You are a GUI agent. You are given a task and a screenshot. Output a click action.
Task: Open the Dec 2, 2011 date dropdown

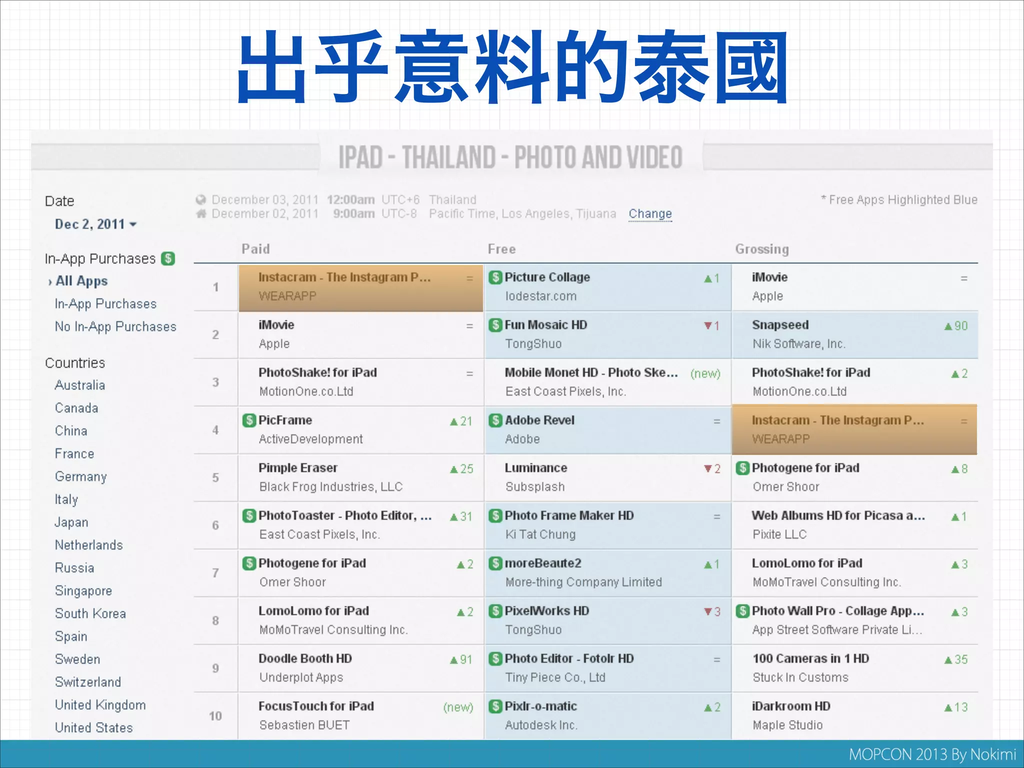pos(95,224)
